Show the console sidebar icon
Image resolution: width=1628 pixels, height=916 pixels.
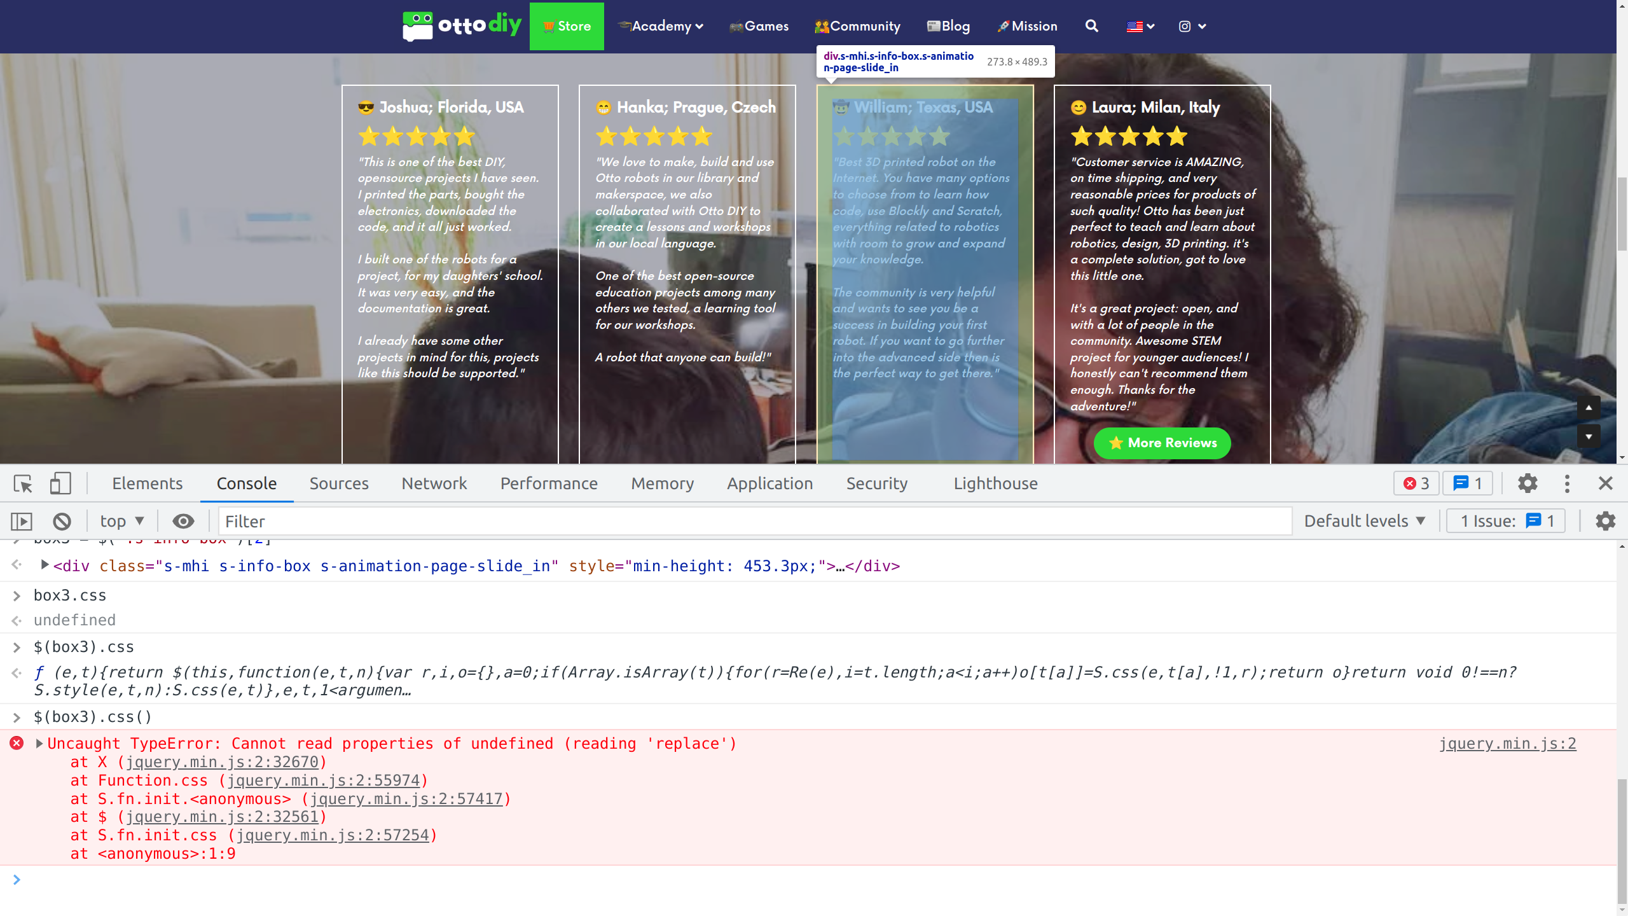22,522
